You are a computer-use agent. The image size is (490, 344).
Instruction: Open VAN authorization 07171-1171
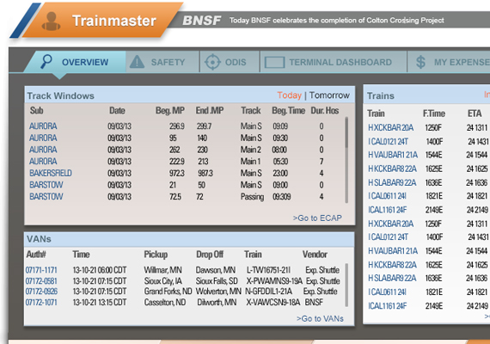coord(41,270)
